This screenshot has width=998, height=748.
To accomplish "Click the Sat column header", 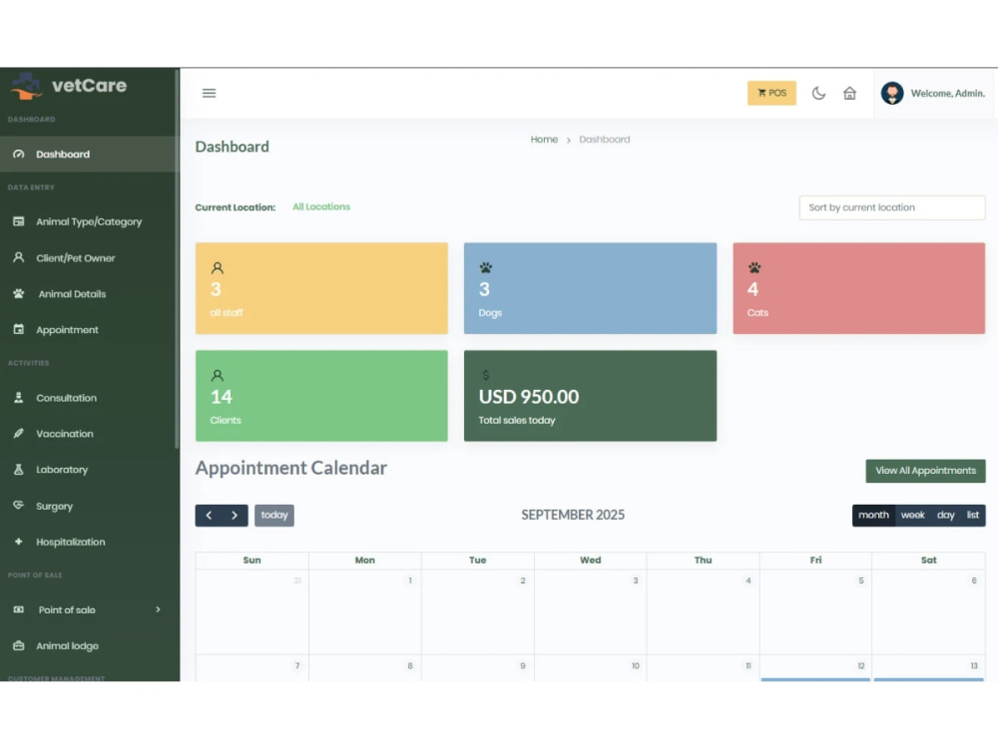I will click(928, 561).
